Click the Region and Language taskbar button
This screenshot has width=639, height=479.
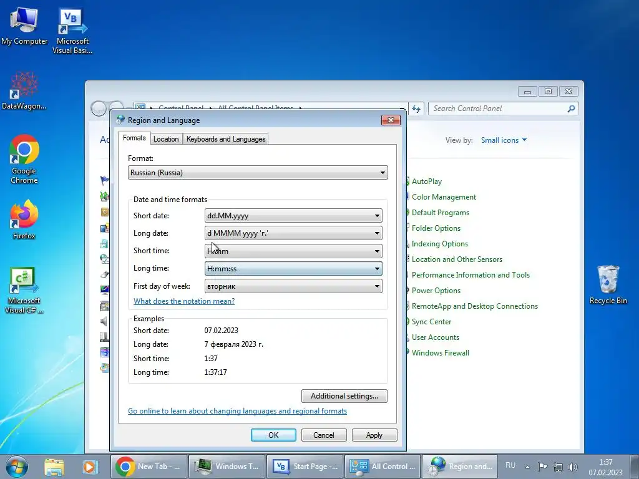point(460,467)
